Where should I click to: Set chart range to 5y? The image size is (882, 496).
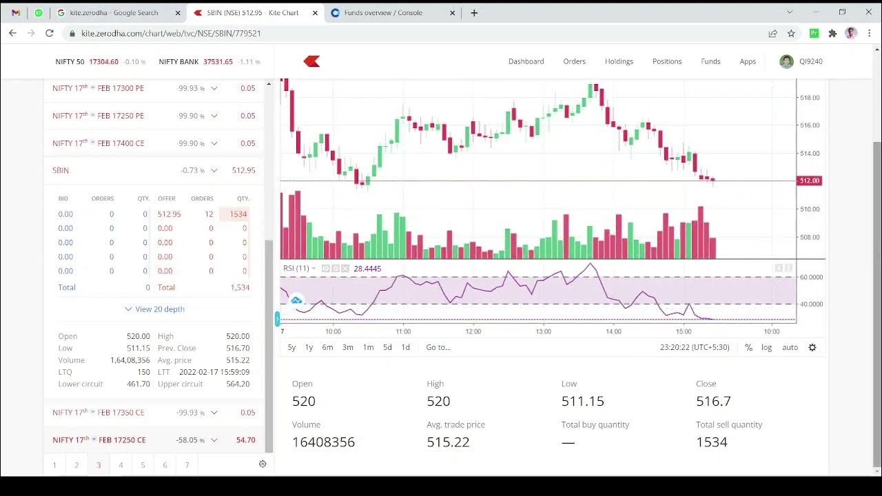291,347
